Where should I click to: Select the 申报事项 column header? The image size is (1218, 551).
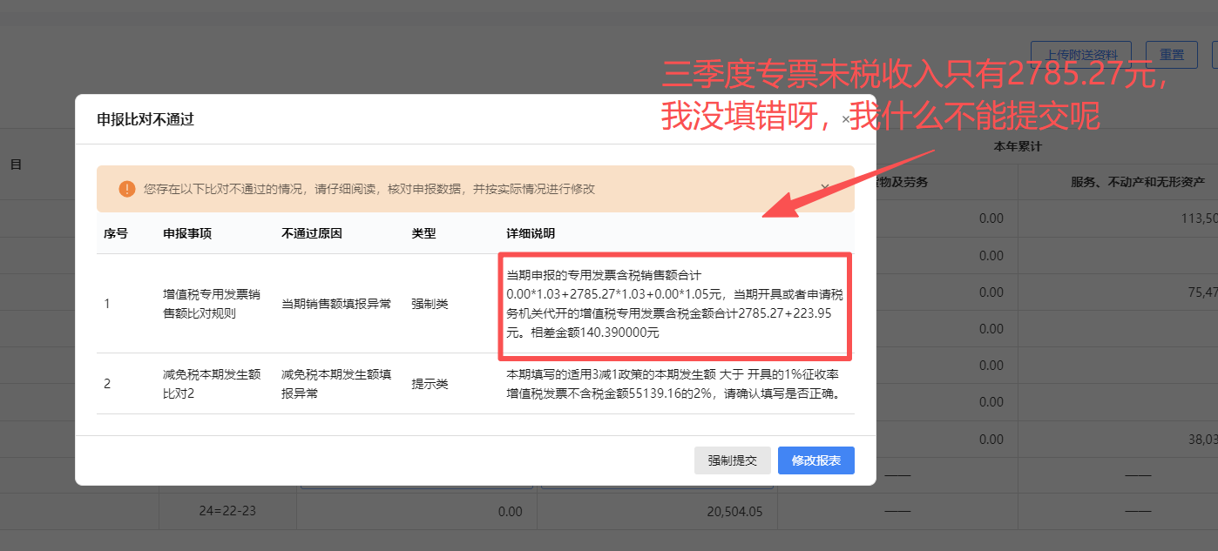[186, 234]
